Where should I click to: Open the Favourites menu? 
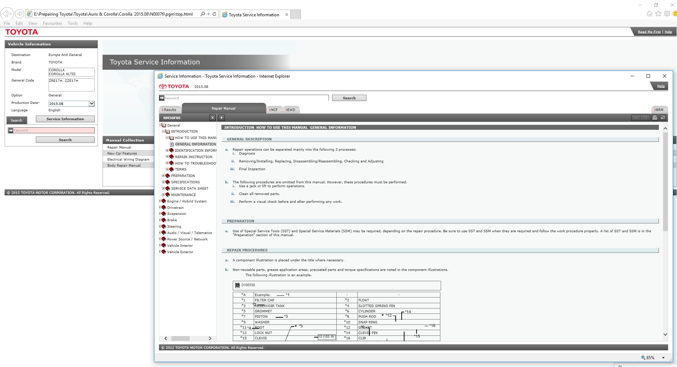click(x=52, y=23)
